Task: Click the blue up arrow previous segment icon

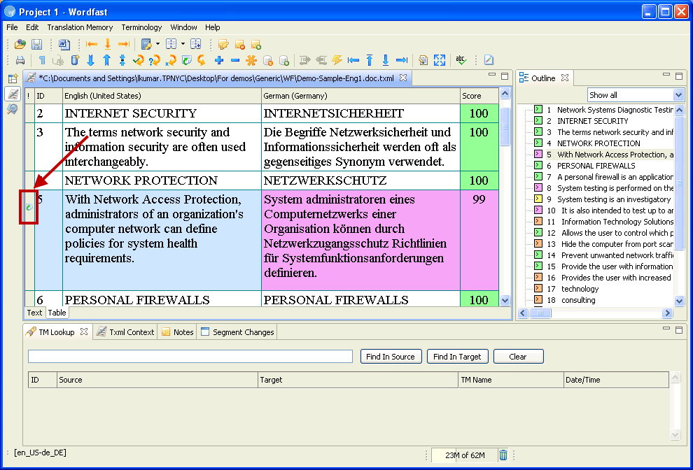Action: pos(106,60)
